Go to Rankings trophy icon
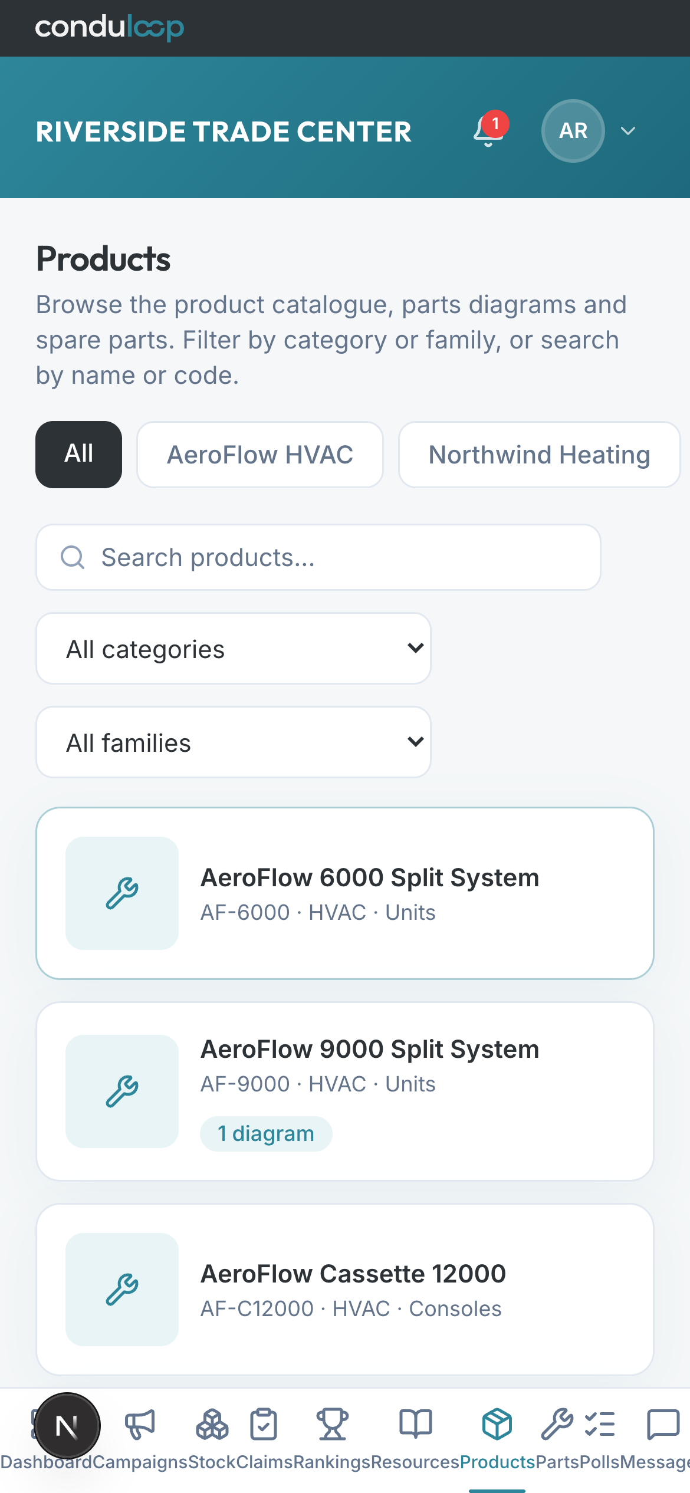Viewport: 690px width, 1493px height. [332, 1425]
